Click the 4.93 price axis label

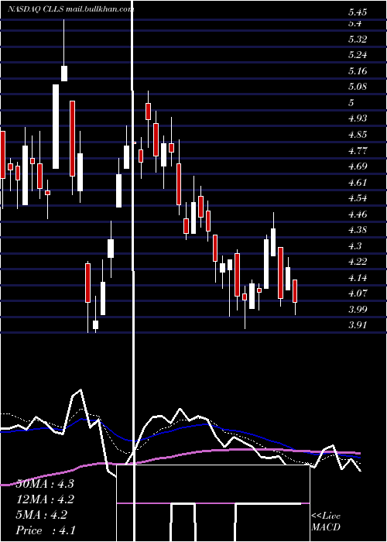(x=358, y=118)
